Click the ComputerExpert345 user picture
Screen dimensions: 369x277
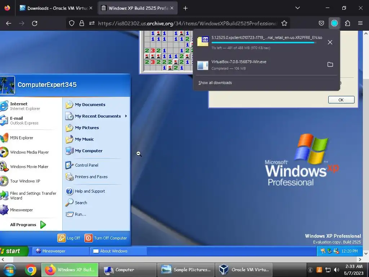pyautogui.click(x=7, y=85)
